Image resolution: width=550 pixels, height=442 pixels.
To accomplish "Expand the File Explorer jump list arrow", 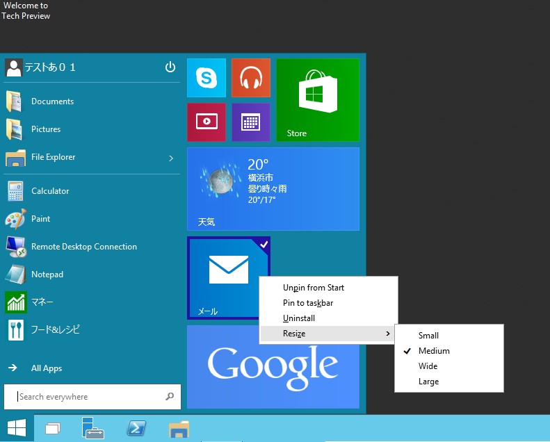I will pos(171,158).
